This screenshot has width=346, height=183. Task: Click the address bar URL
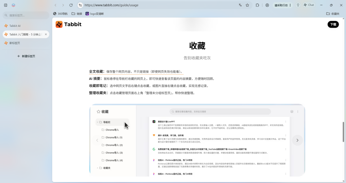click(x=111, y=5)
